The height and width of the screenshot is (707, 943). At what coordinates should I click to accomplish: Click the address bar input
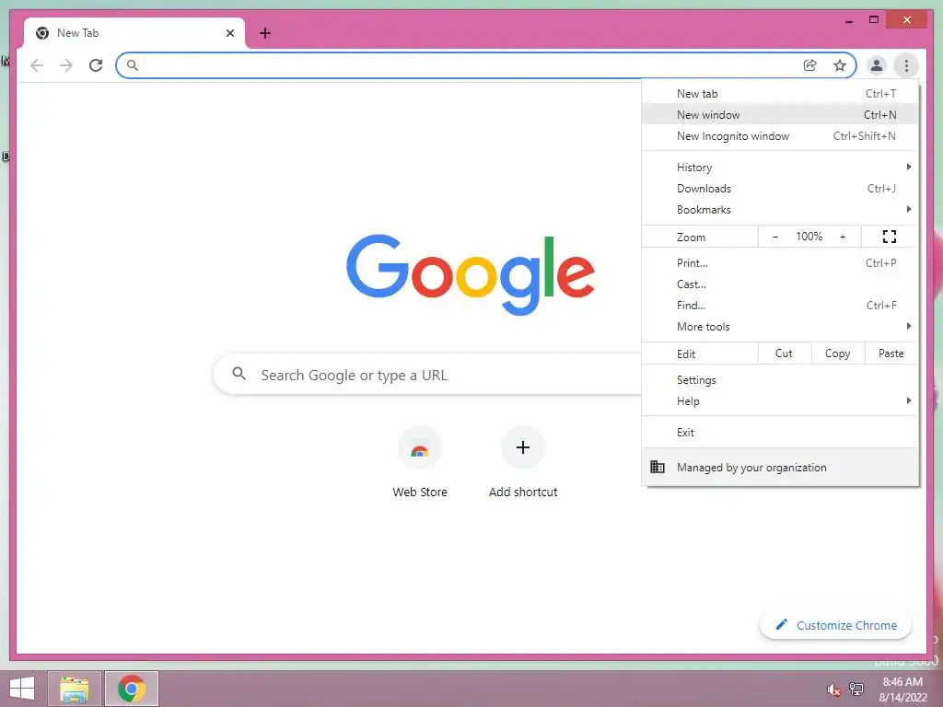tap(469, 65)
